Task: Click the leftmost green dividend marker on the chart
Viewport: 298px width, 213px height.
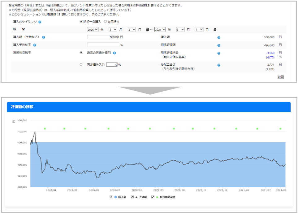Action: (45, 129)
